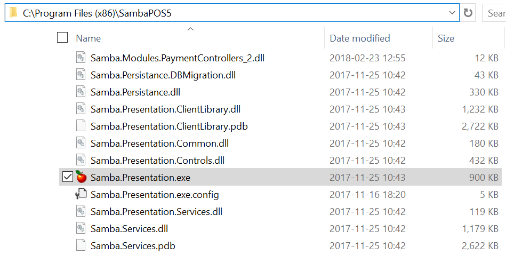
Task: Click the icon next to Samba.Modules.PaymentControllers_2.dll
Action: tap(81, 58)
